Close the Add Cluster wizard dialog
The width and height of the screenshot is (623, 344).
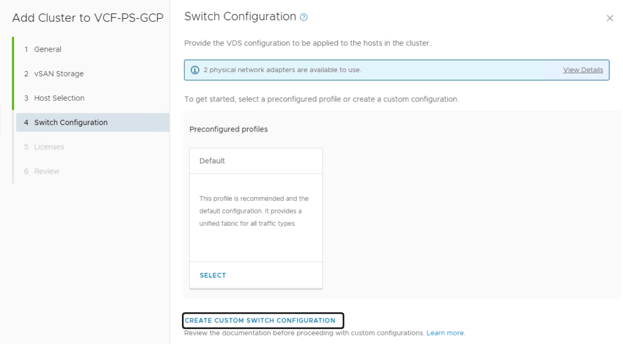(610, 18)
